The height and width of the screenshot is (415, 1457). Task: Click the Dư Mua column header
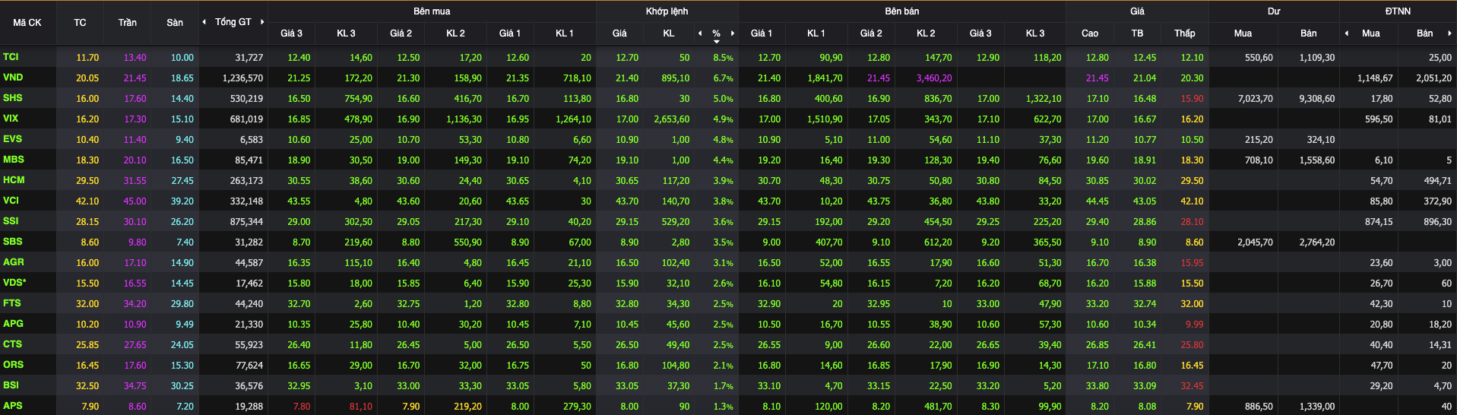point(1243,33)
